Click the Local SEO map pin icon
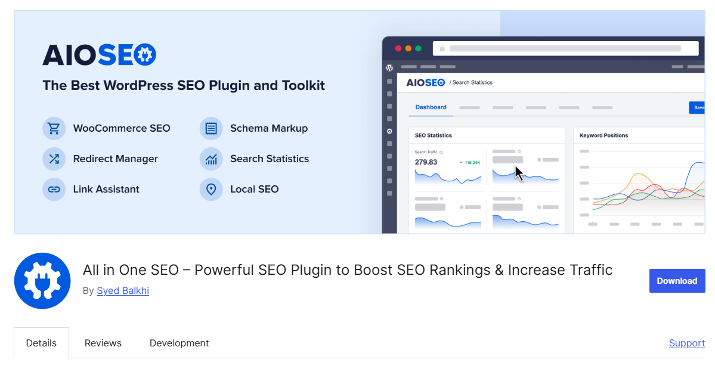This screenshot has height=375, width=715. point(211,189)
